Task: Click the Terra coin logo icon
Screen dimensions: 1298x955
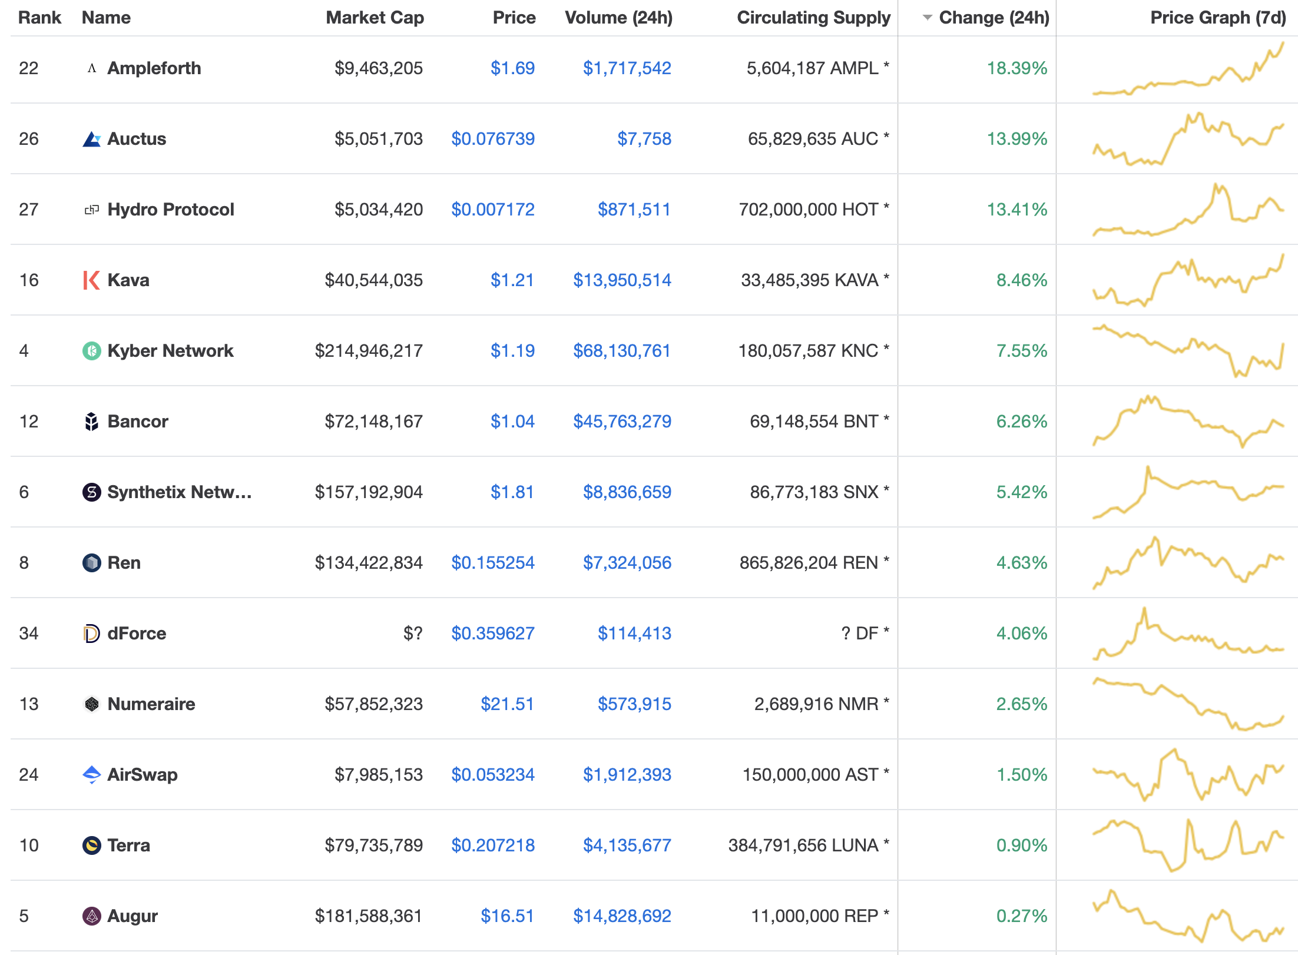Action: click(91, 845)
